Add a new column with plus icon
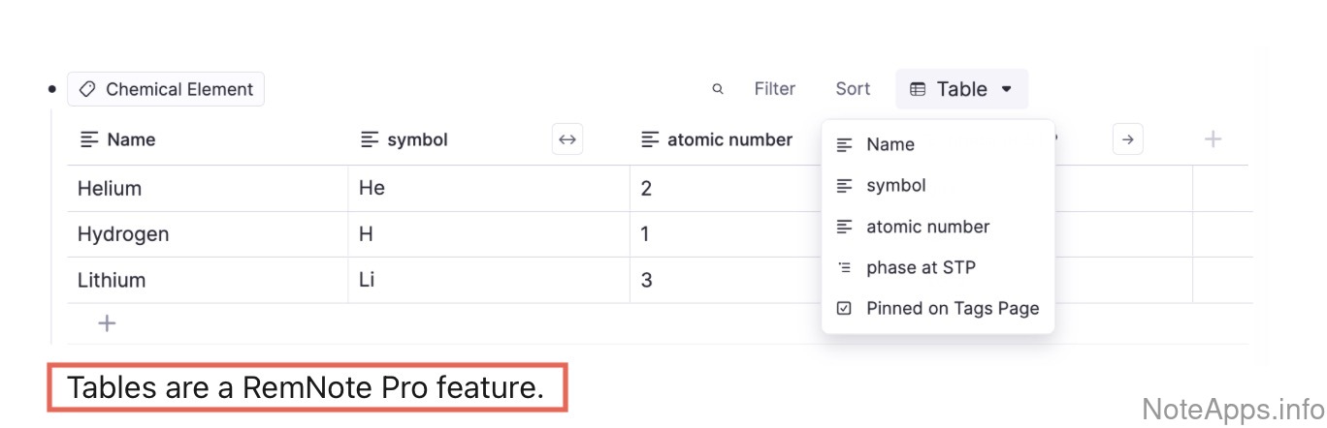This screenshot has height=428, width=1327. pyautogui.click(x=1213, y=139)
